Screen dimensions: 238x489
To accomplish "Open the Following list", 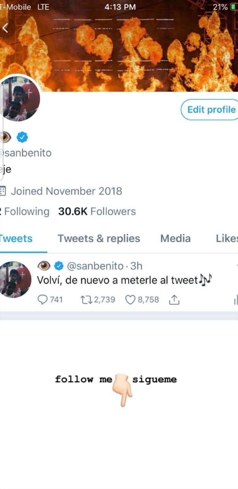I will click(x=25, y=211).
